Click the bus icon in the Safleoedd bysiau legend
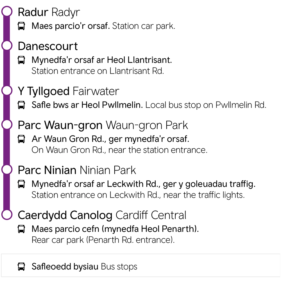 (21, 266)
